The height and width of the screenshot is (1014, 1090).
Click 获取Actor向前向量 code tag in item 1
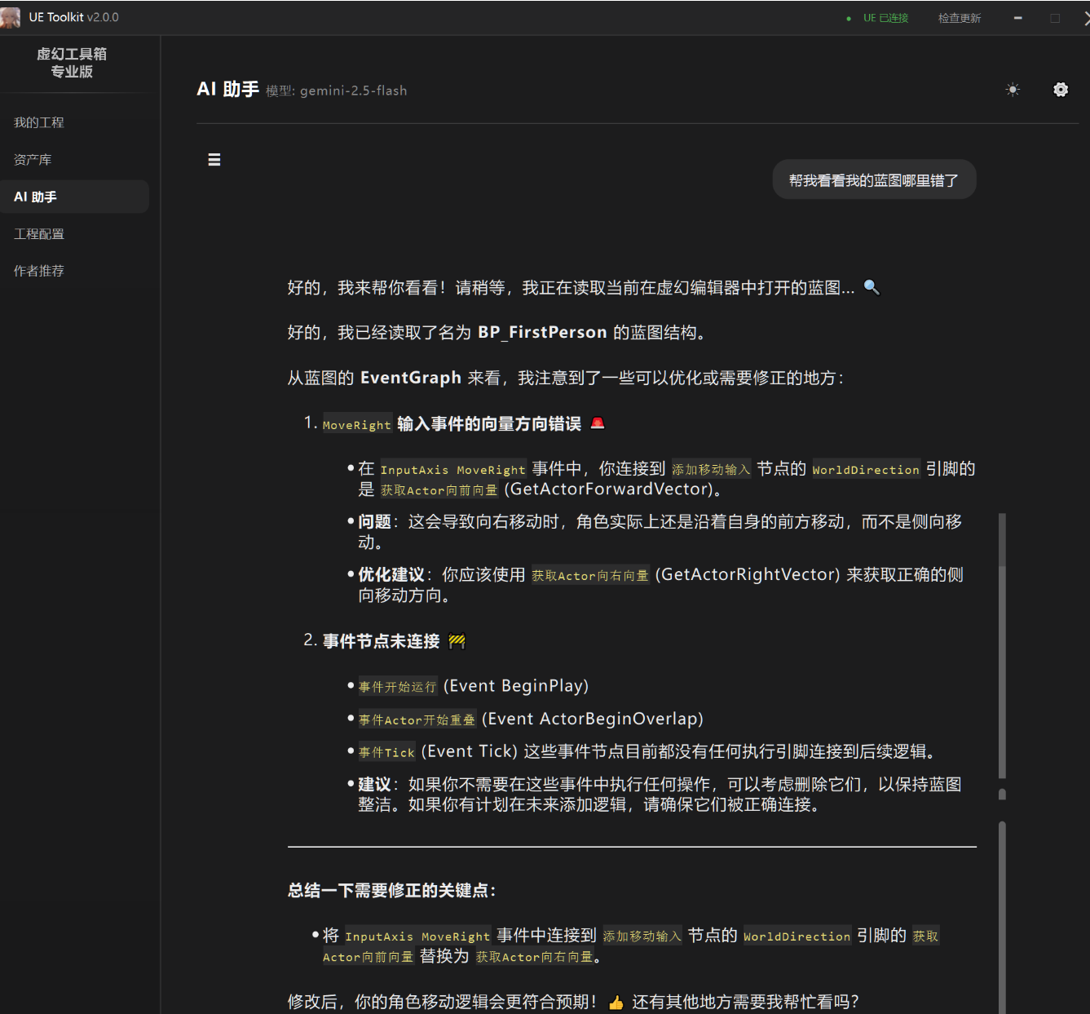[x=439, y=490]
